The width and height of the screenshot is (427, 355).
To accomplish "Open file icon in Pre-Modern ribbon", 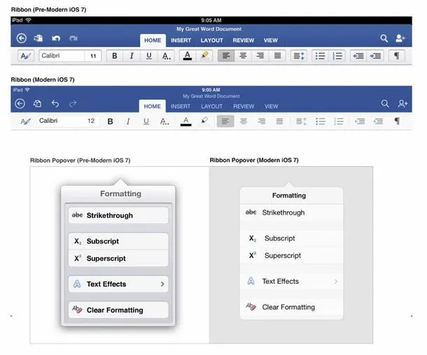I will (38, 38).
